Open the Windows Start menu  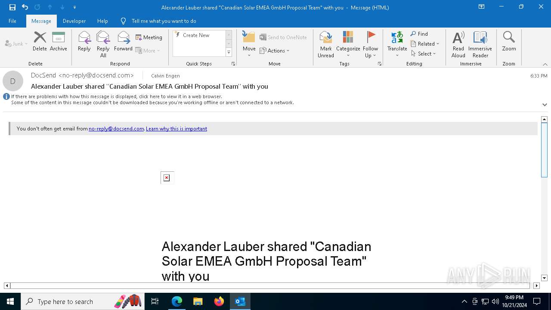[x=10, y=301]
